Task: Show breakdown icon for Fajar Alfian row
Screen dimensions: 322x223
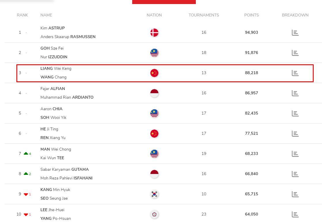Action: 295,93
